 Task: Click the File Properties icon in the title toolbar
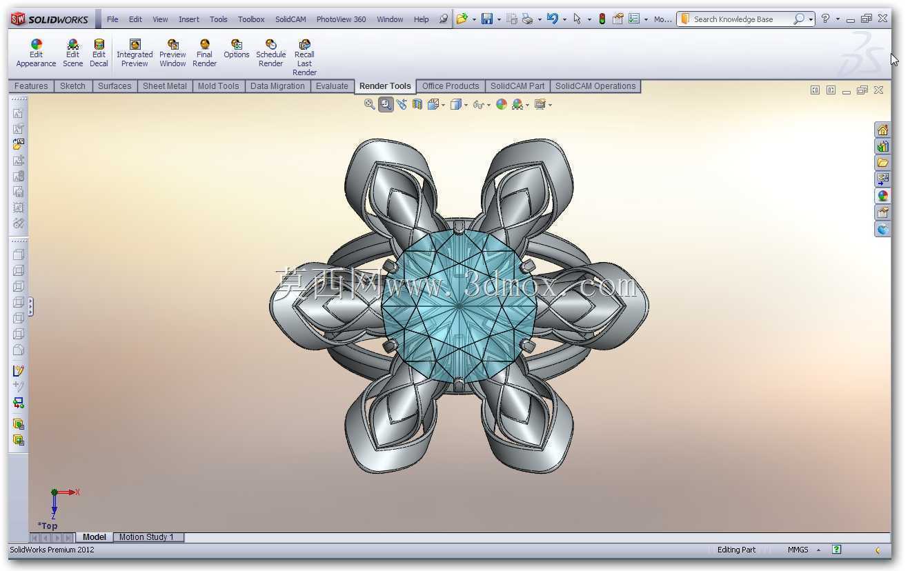click(x=618, y=19)
